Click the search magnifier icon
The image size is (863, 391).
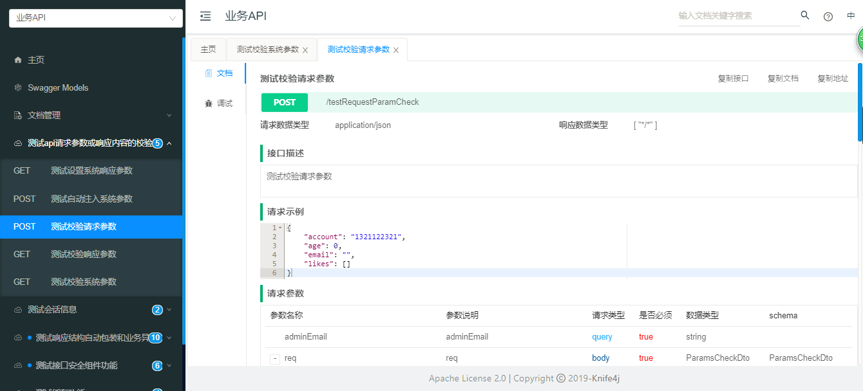click(x=805, y=15)
